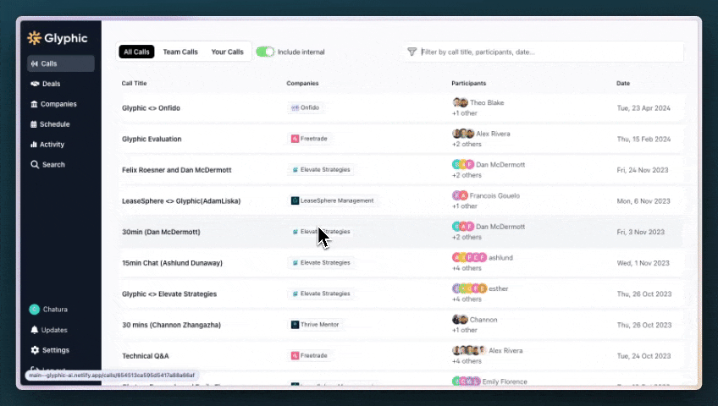Click the date Tue, 23 Apr 2024
The width and height of the screenshot is (718, 406).
(x=643, y=108)
